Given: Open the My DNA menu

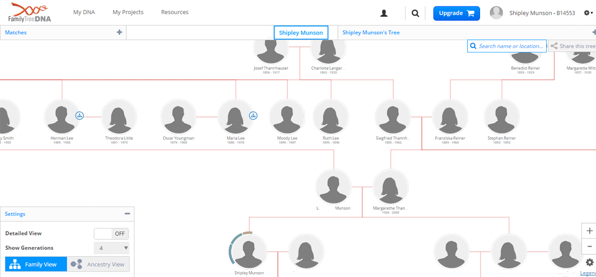Looking at the screenshot, I should [84, 12].
